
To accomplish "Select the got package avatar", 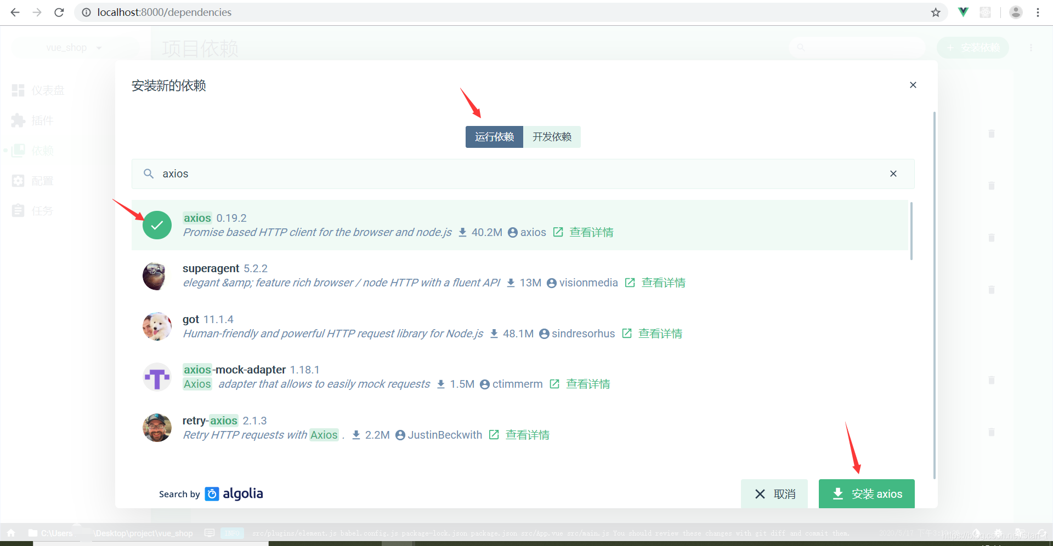I will click(157, 326).
